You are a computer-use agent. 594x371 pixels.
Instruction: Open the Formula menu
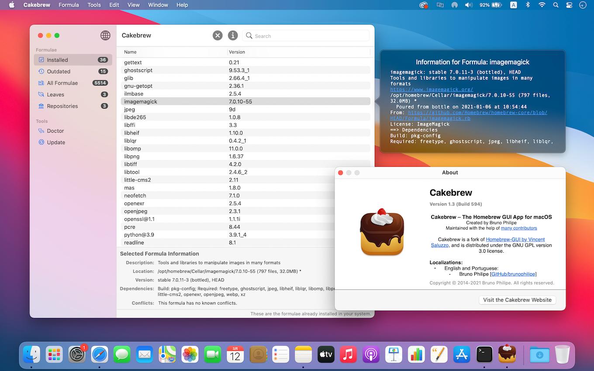pos(69,5)
